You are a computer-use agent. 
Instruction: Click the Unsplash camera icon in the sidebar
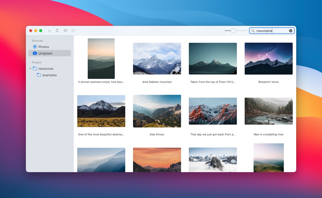point(35,53)
